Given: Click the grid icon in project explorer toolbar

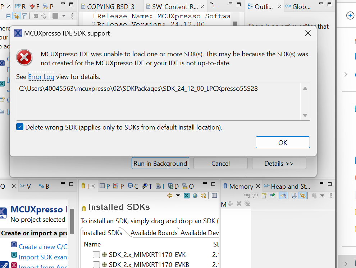Looking at the screenshot, I should (x=36, y=16).
